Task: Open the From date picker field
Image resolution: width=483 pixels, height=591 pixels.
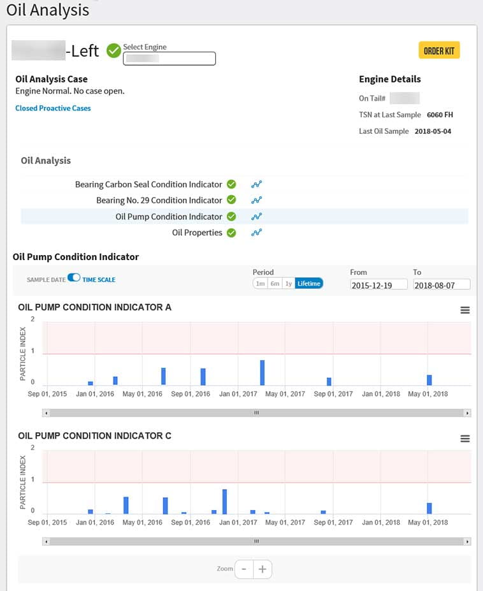Action: pyautogui.click(x=378, y=285)
